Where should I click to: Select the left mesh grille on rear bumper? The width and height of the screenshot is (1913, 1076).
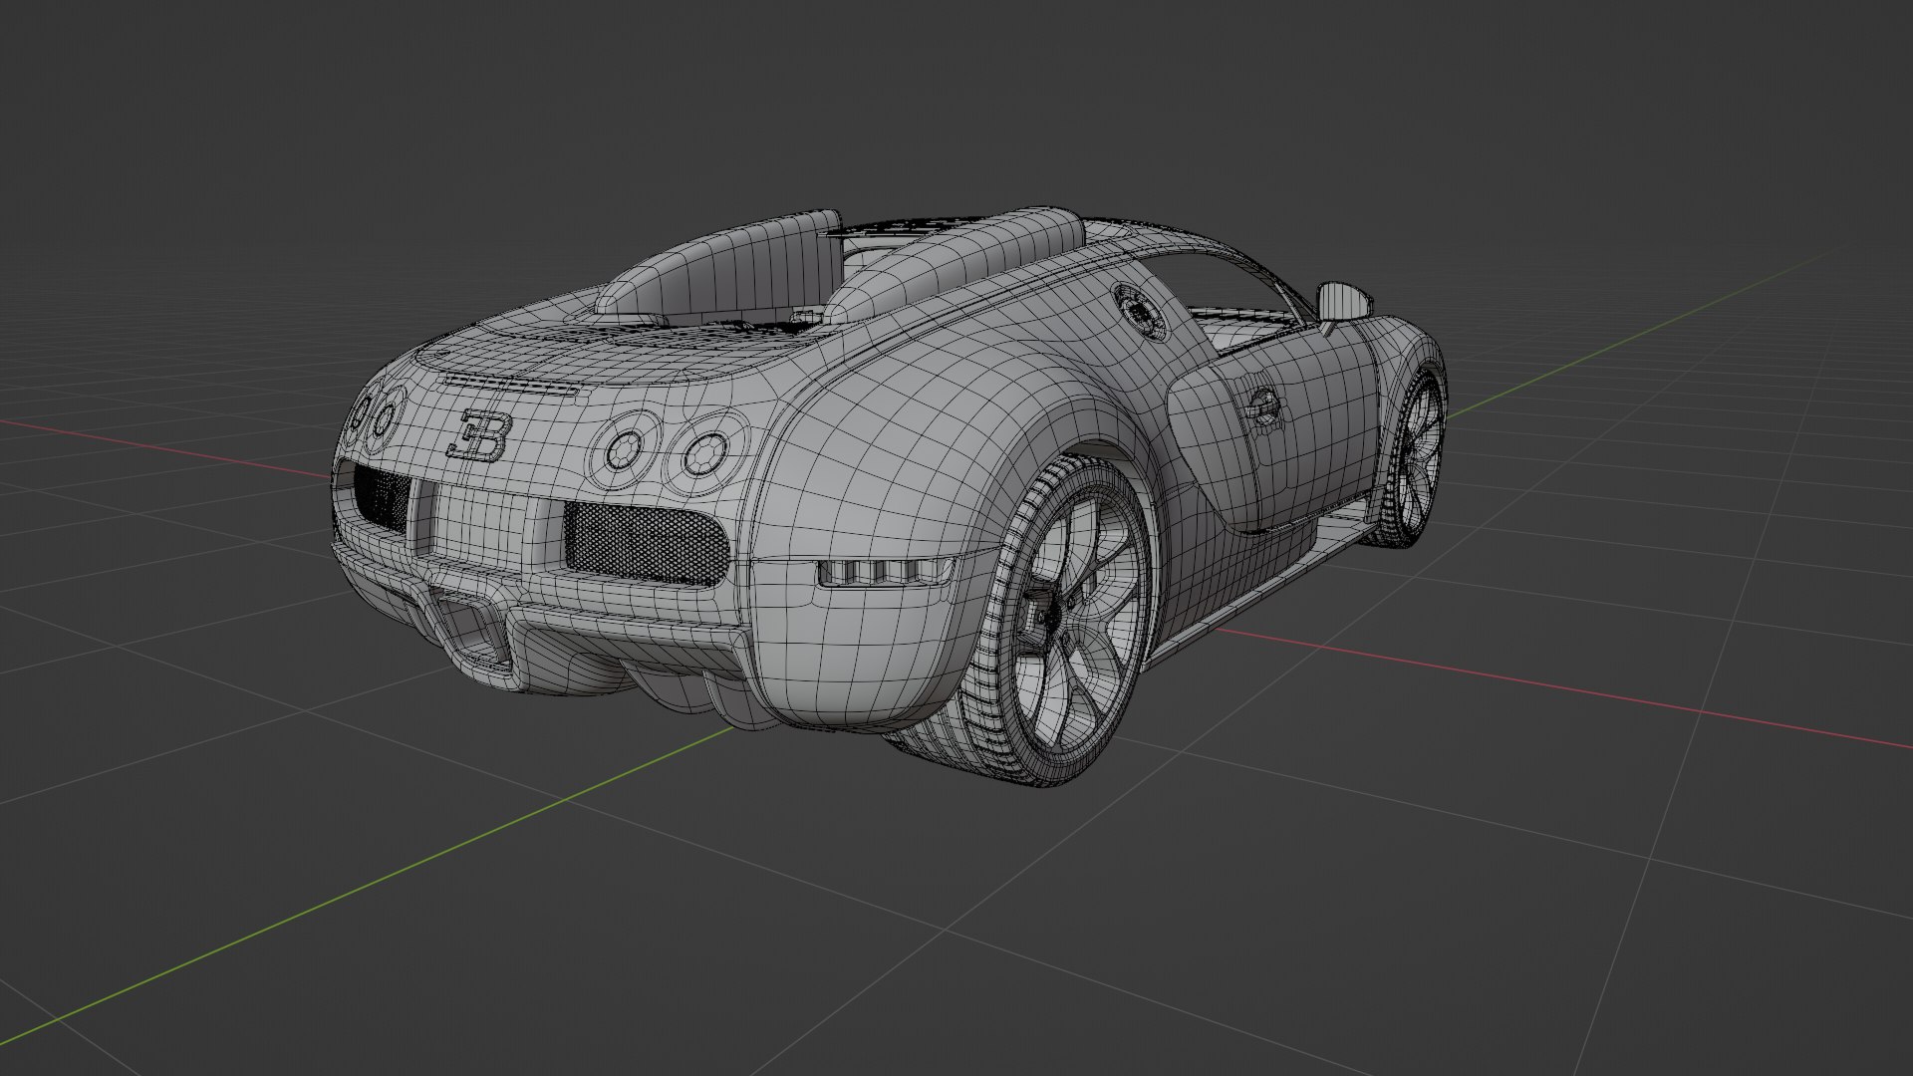click(383, 497)
